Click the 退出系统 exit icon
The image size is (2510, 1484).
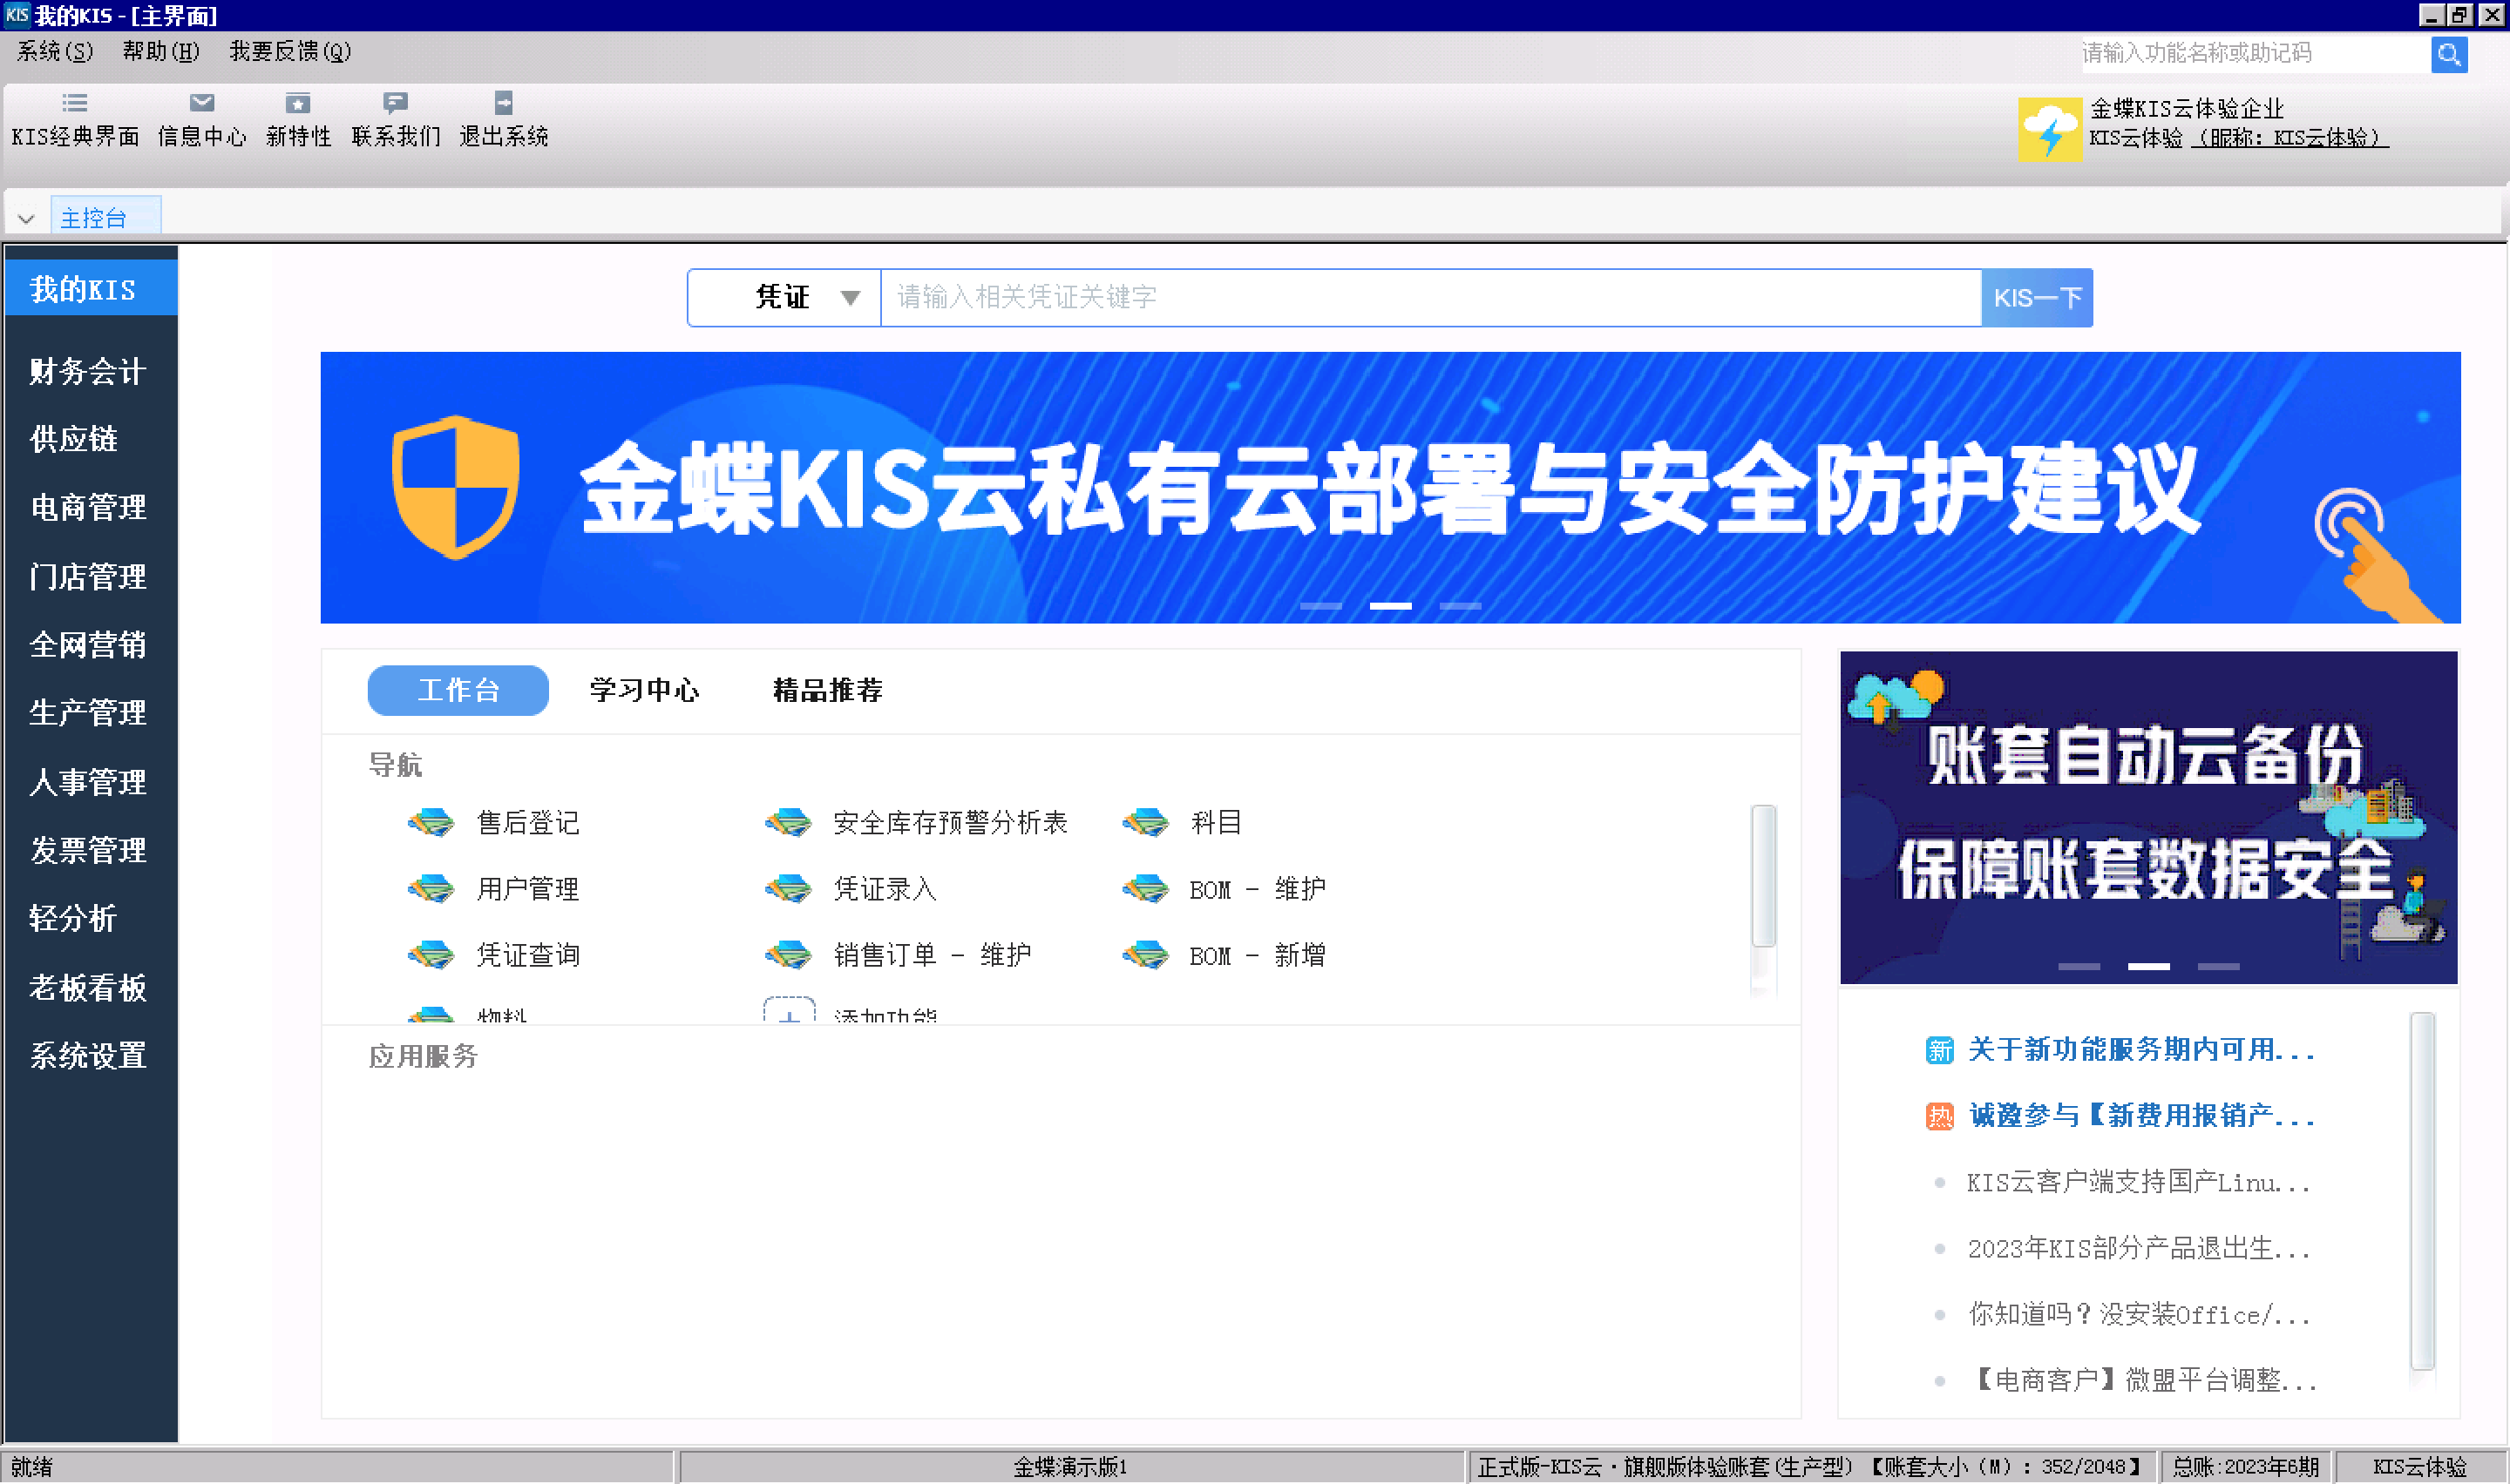(x=503, y=102)
